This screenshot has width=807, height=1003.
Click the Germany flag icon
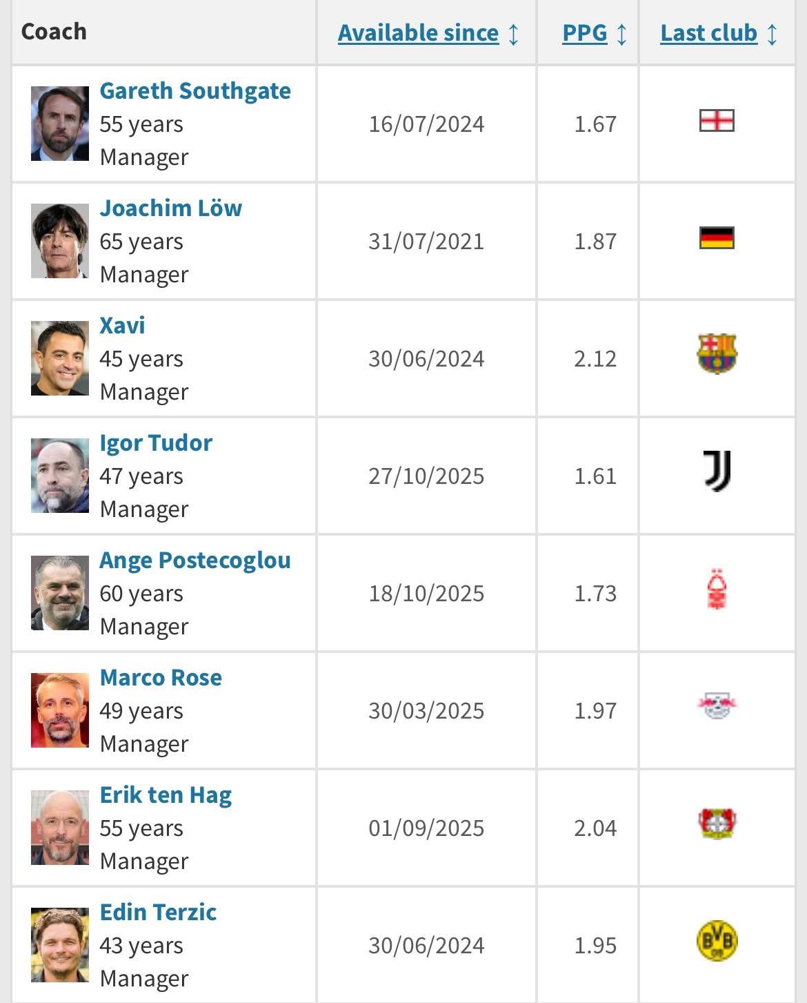coord(717,238)
